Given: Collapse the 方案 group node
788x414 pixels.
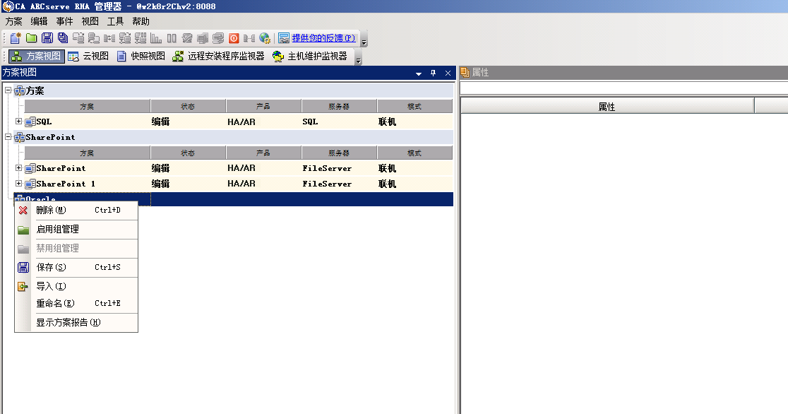Looking at the screenshot, I should (x=8, y=90).
